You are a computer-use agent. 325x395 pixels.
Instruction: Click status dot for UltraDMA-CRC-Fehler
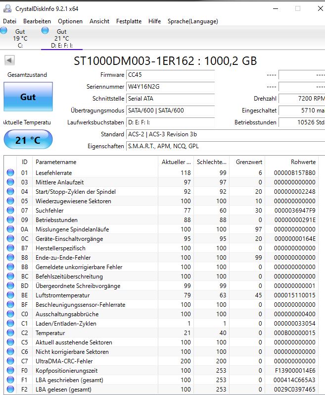tap(10, 361)
